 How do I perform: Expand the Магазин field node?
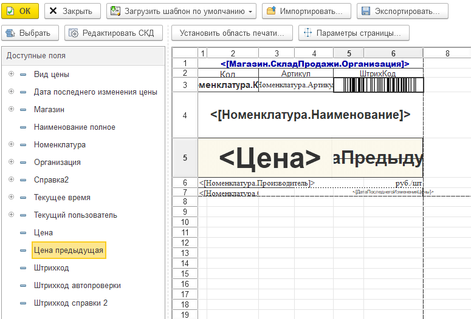[11, 110]
